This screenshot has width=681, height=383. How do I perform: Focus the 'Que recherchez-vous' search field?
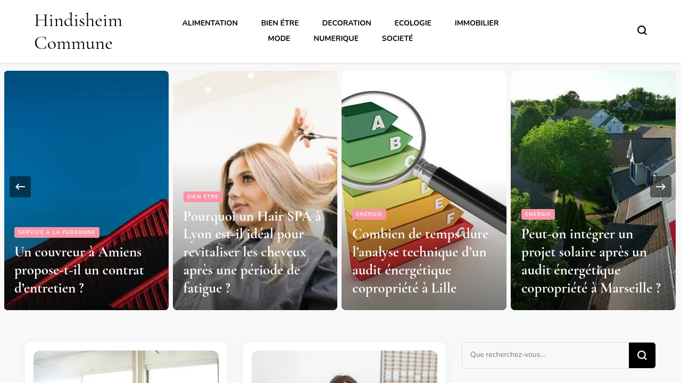tap(545, 355)
